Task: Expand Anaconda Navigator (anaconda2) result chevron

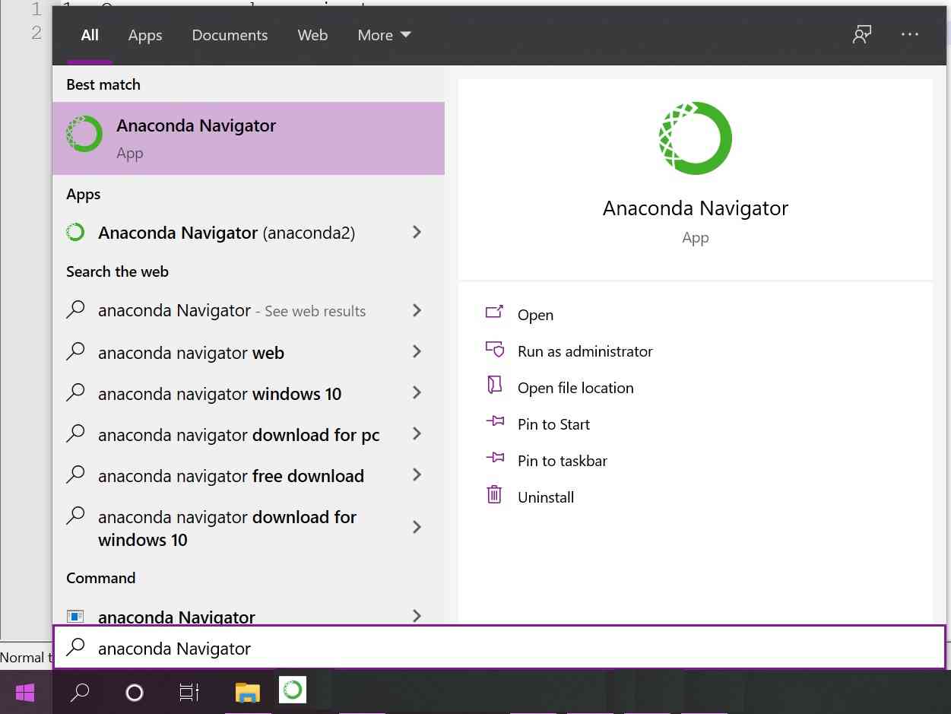Action: click(417, 232)
